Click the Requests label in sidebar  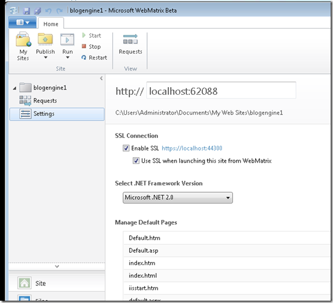tap(45, 101)
